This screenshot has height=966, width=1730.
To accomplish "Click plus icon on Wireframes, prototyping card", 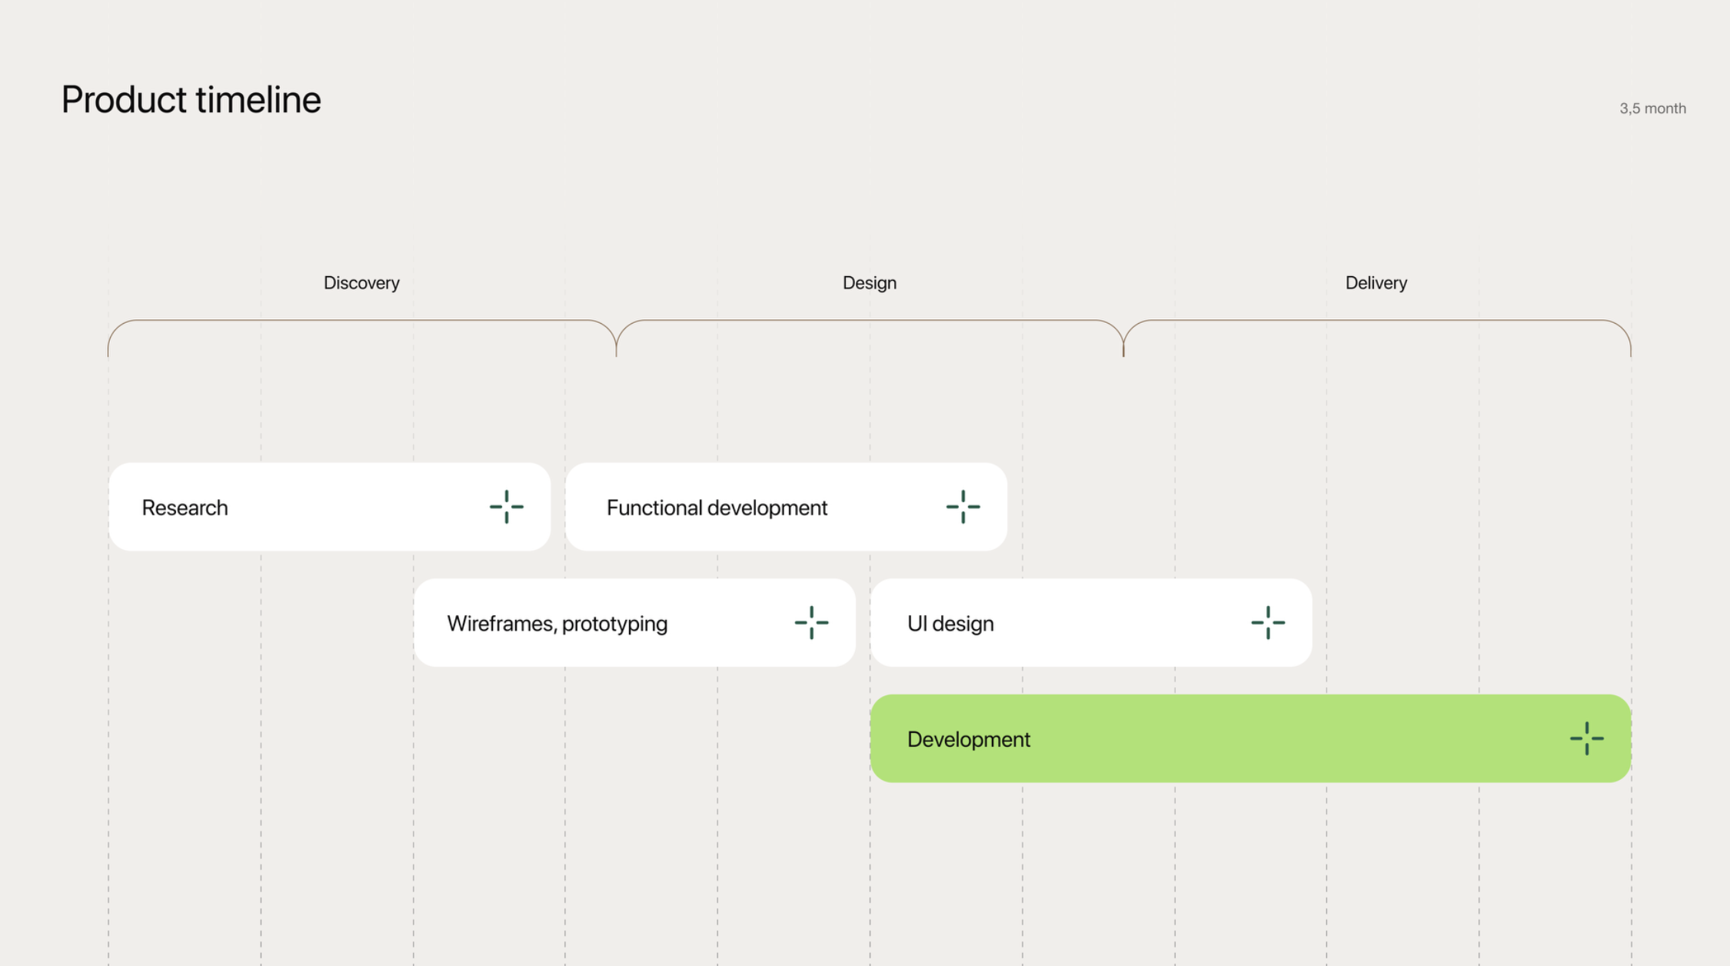I will coord(811,623).
